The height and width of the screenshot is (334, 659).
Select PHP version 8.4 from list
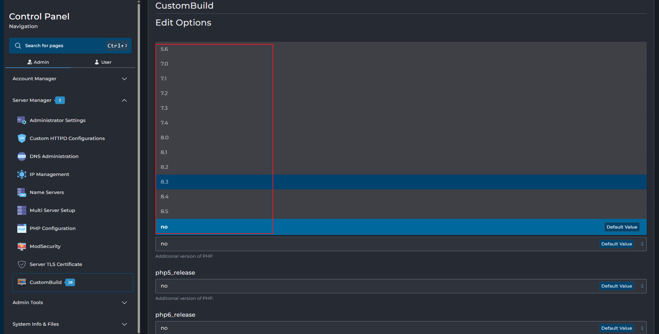point(165,197)
